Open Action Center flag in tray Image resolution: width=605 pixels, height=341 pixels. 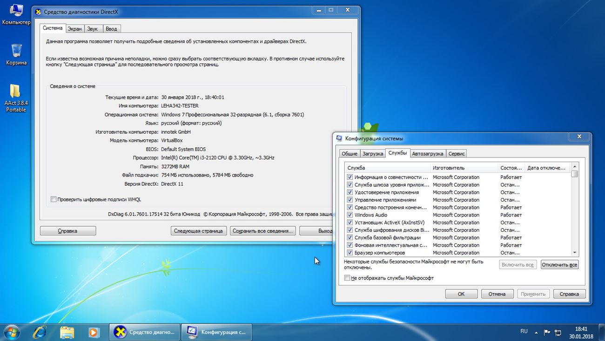(547, 332)
